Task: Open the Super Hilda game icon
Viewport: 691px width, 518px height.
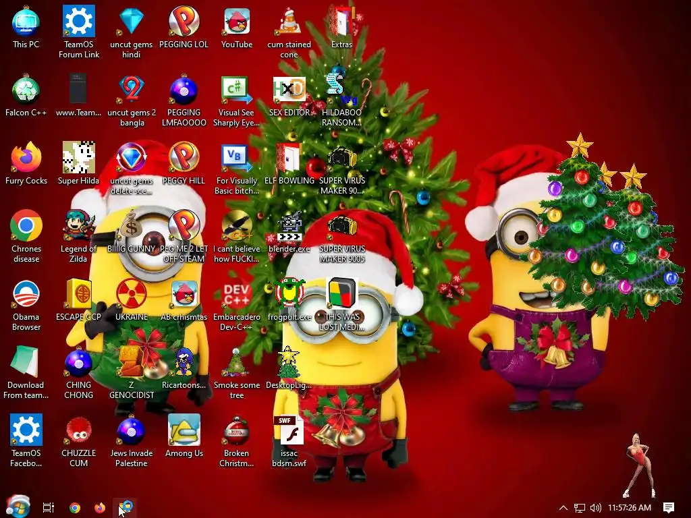Action: point(78,157)
